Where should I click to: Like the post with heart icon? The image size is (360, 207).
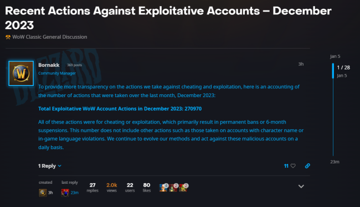pyautogui.click(x=293, y=166)
